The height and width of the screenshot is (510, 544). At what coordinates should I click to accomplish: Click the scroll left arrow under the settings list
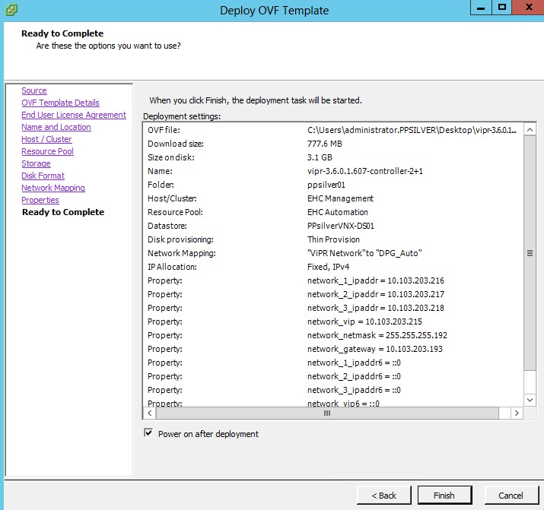[x=150, y=413]
